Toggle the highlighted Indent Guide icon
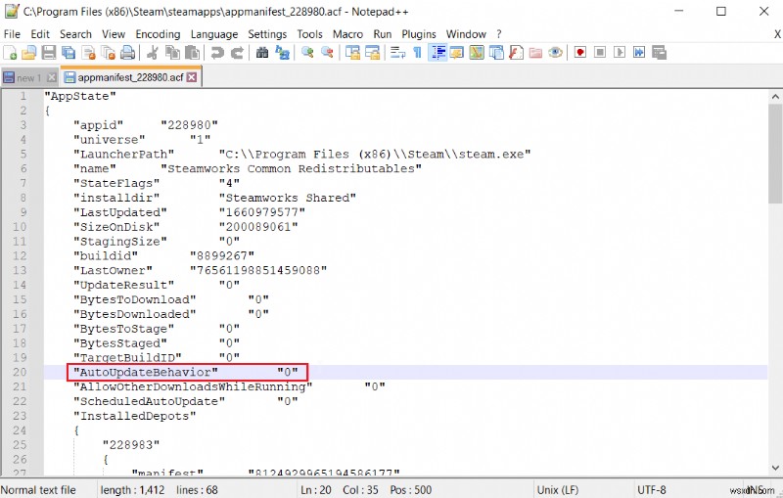Image resolution: width=783 pixels, height=498 pixels. click(438, 53)
